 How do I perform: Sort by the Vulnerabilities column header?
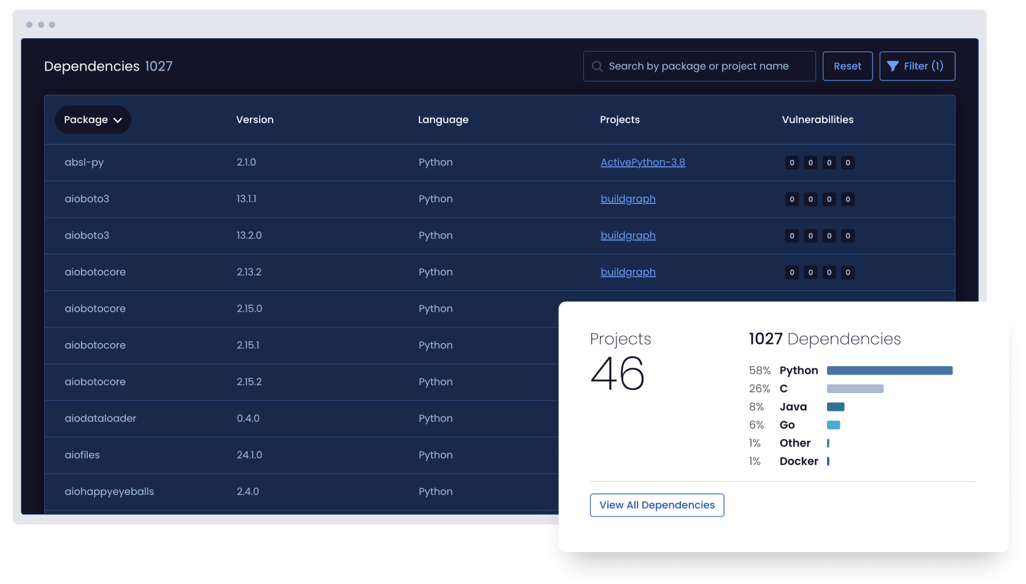(817, 120)
